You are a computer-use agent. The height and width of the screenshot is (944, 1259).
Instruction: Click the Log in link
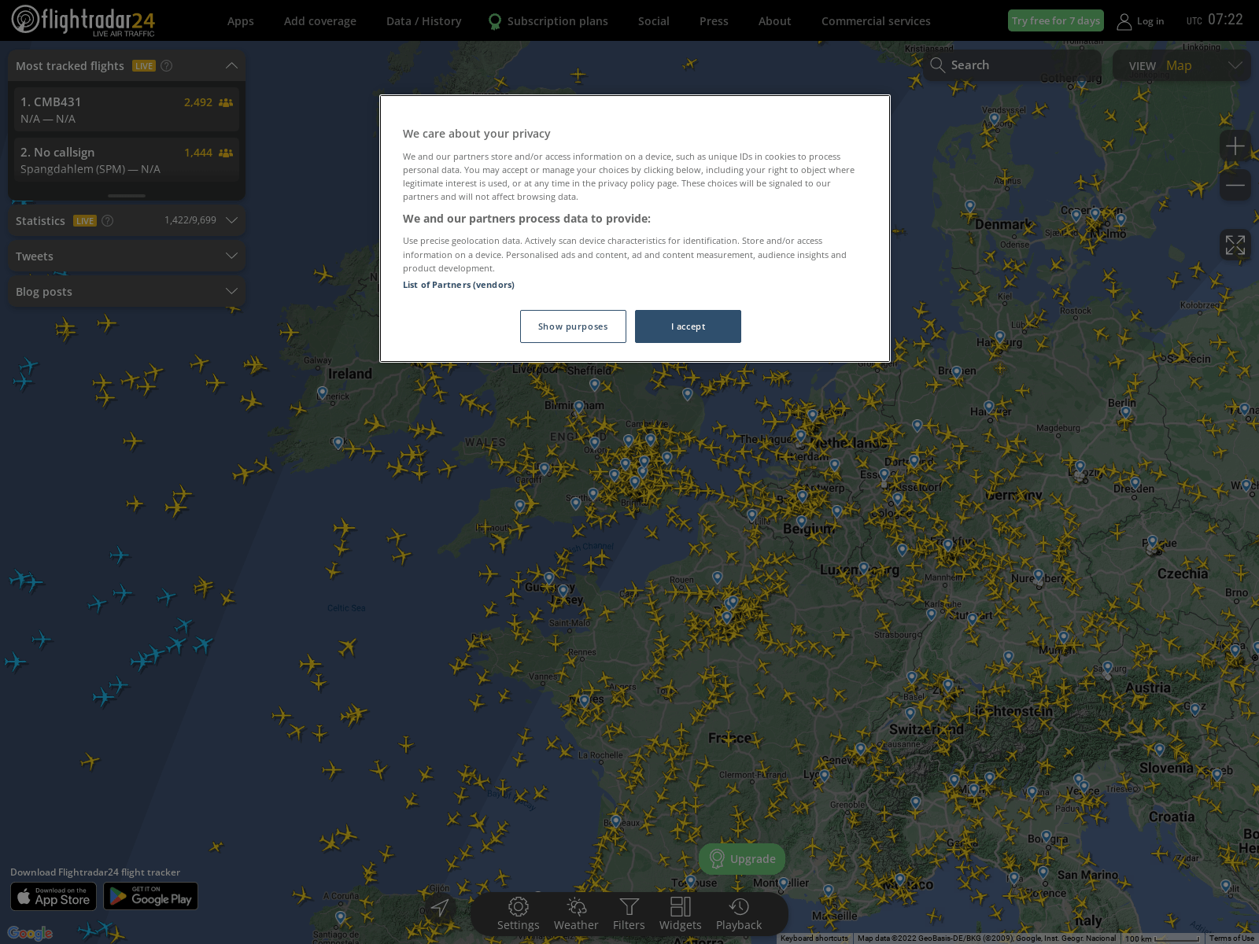1150,21
